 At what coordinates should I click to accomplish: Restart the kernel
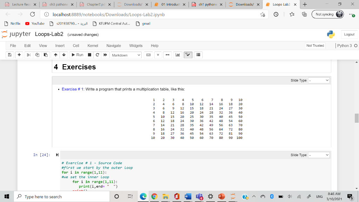pyautogui.click(x=97, y=55)
